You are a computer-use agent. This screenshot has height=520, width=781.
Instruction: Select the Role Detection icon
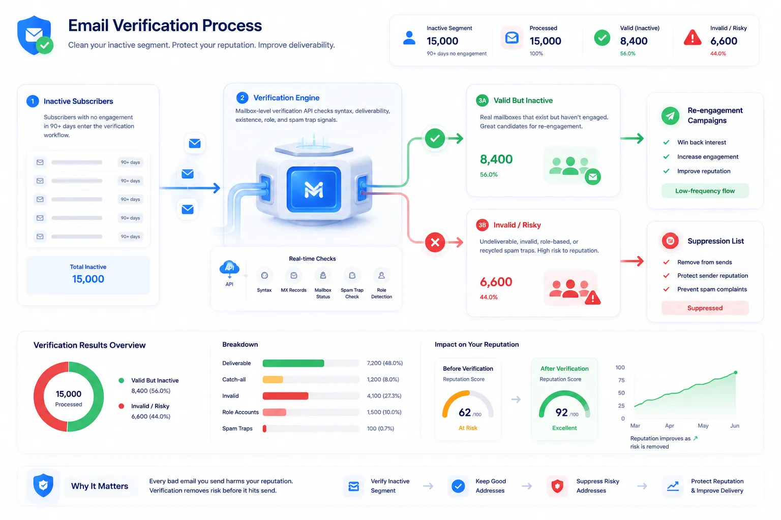pos(381,276)
